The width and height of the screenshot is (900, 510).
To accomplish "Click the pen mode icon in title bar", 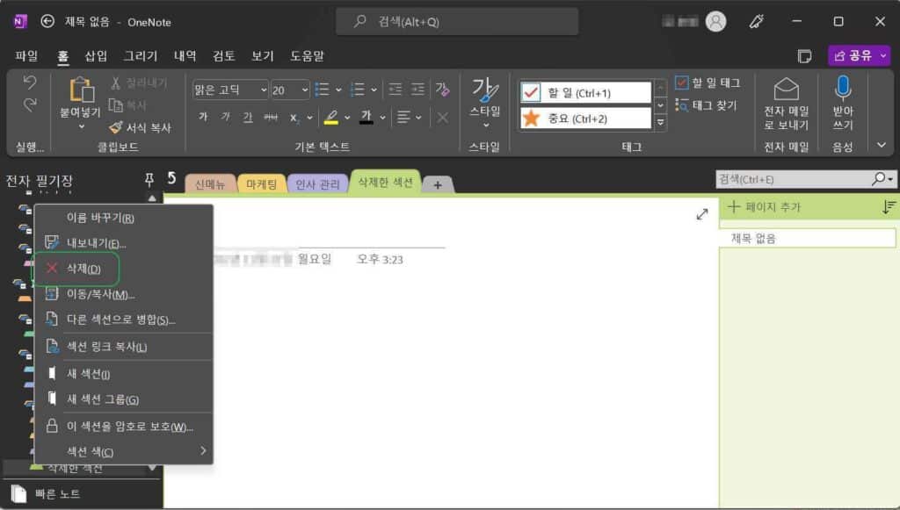I will coord(756,22).
